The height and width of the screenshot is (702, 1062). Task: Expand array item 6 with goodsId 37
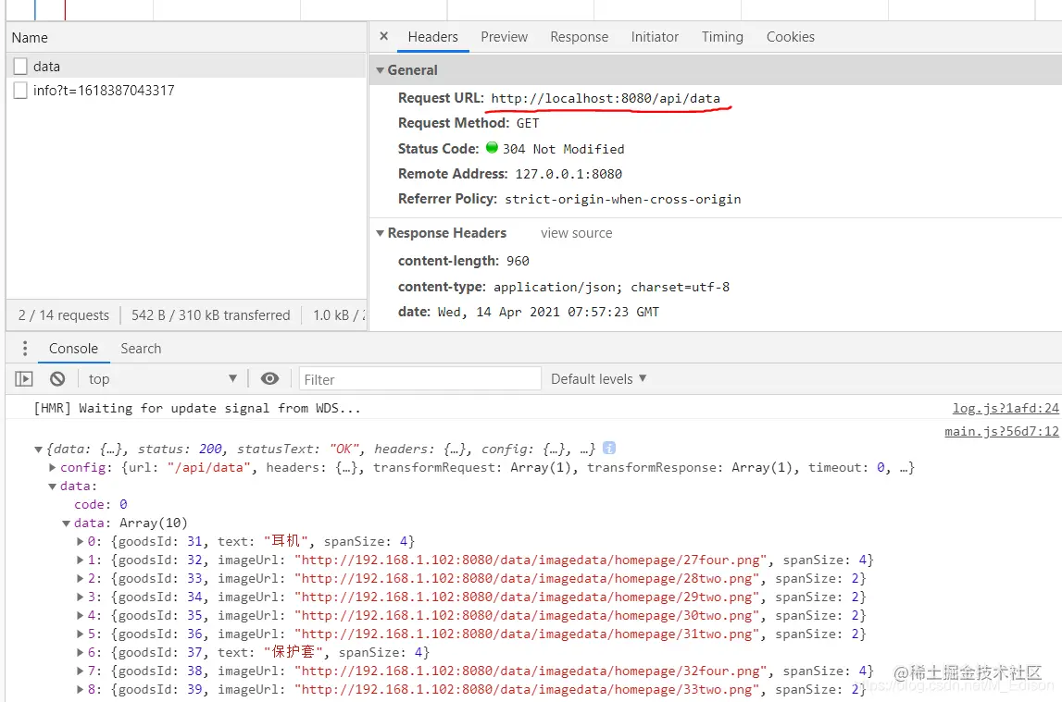(x=80, y=652)
